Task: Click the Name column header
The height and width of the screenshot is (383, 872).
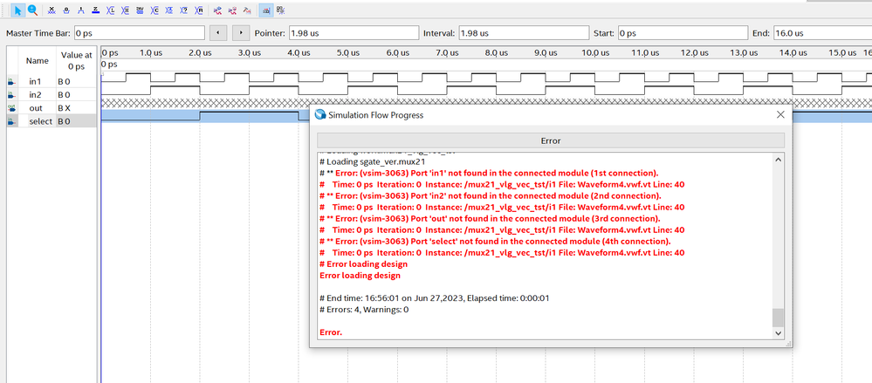Action: [38, 60]
